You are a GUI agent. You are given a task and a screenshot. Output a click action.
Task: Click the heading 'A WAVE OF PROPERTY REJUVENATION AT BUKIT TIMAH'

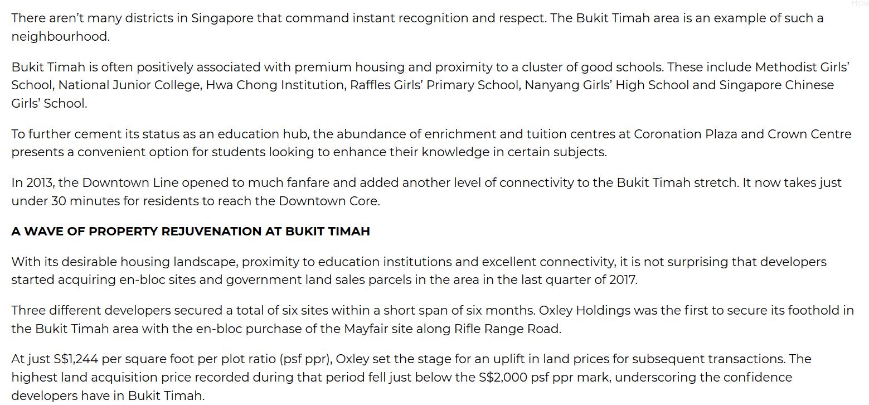click(x=191, y=232)
